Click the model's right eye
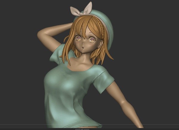Image resolution: width=179 pixels, height=130 pixels. pos(78,38)
